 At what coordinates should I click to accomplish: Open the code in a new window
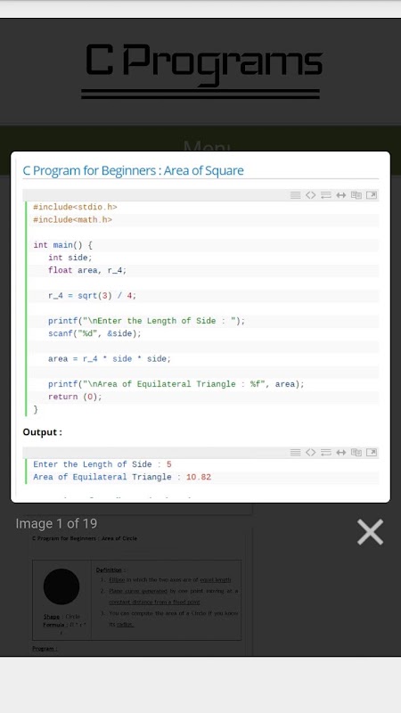(372, 195)
